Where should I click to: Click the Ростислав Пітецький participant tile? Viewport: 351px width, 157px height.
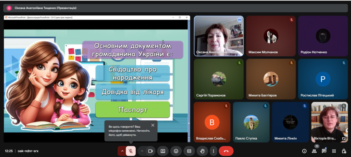[323, 79]
